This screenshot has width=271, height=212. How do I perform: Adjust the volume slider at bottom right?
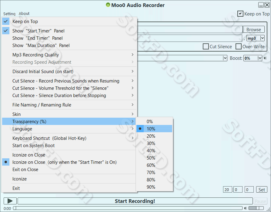[256, 208]
